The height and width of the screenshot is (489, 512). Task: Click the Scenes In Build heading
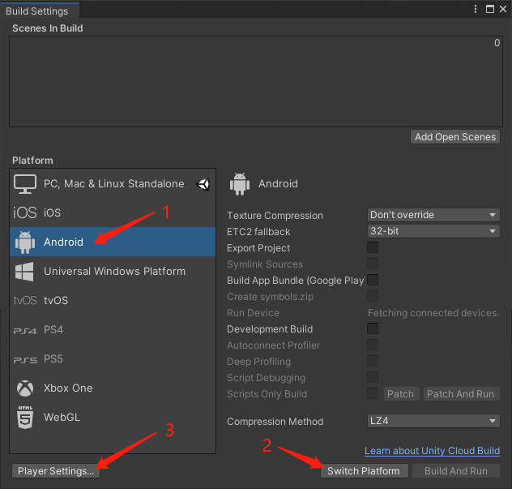(x=47, y=28)
